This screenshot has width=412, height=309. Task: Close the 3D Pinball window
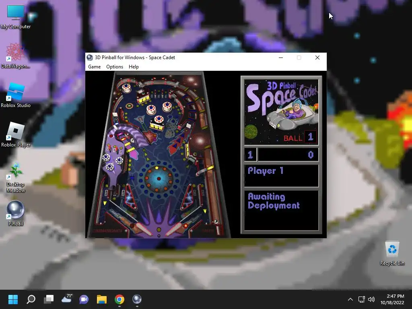click(317, 58)
